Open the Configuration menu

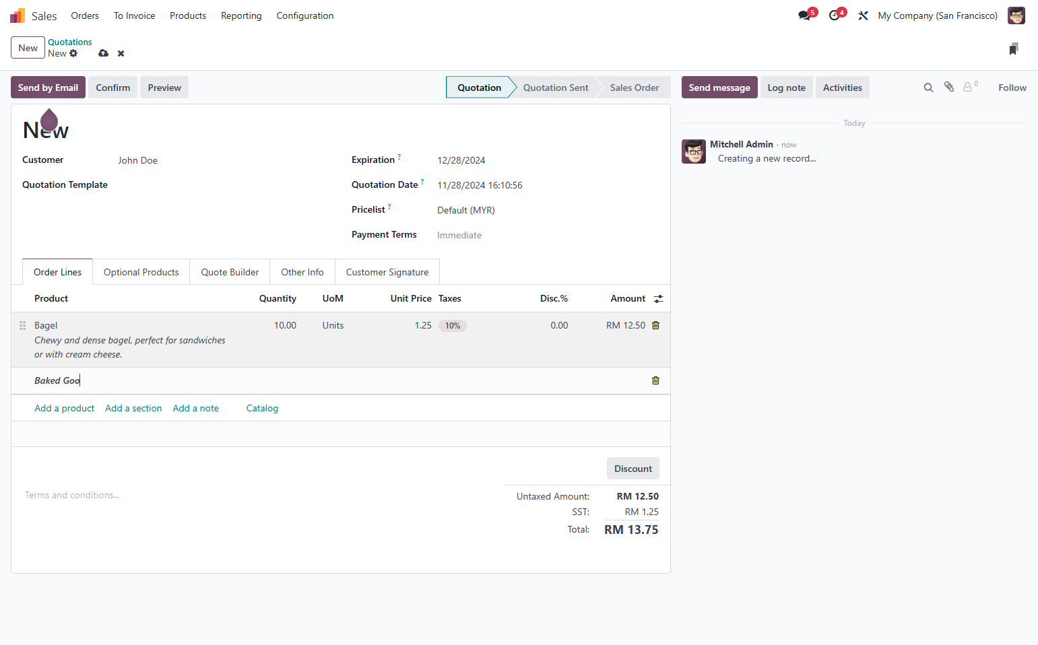pyautogui.click(x=304, y=15)
